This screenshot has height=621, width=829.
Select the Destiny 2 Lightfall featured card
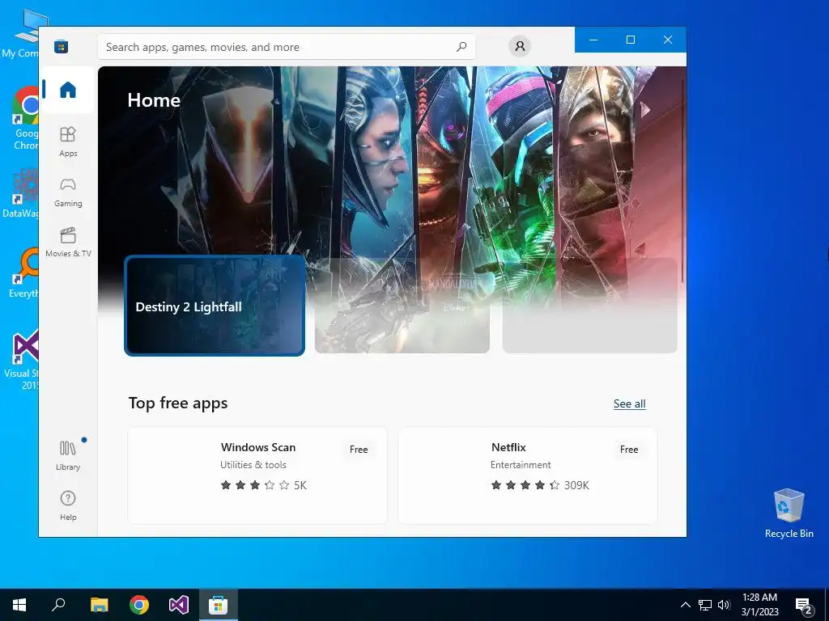(215, 306)
